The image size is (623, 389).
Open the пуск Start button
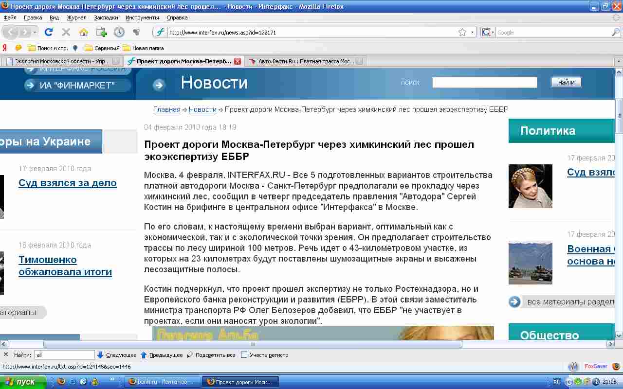pyautogui.click(x=23, y=382)
